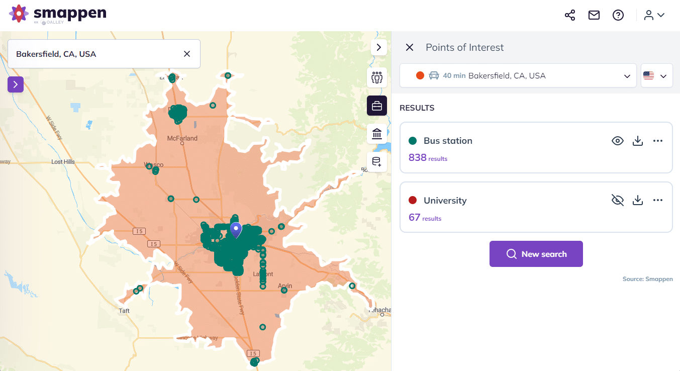The width and height of the screenshot is (680, 371).
Task: Open the University more options menu
Action: [658, 200]
